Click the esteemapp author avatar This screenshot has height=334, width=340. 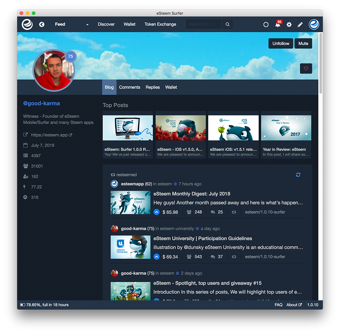(x=114, y=184)
